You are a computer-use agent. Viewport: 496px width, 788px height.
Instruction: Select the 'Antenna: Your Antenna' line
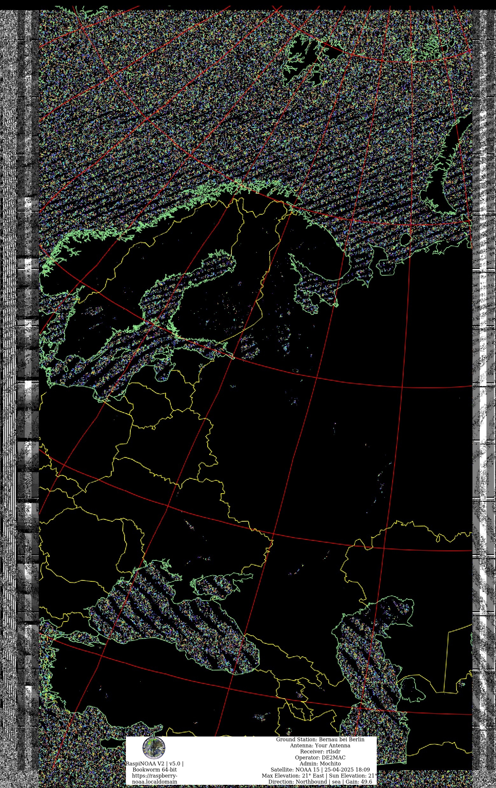pyautogui.click(x=320, y=745)
